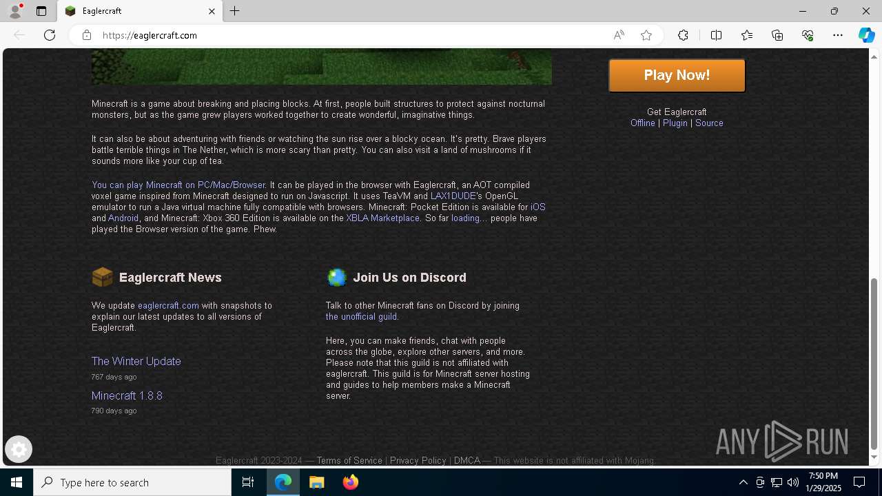
Task: Open the Collections icon
Action: click(777, 35)
